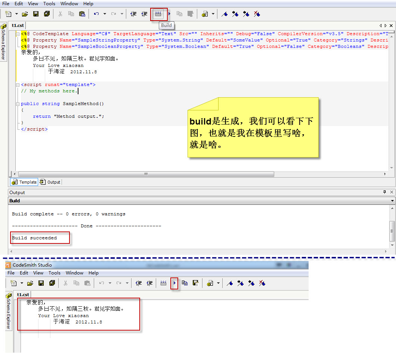Click the Copy Output icon in the lower CodeSmith Studio window
Screen dimensions: 396x356
tap(185, 283)
